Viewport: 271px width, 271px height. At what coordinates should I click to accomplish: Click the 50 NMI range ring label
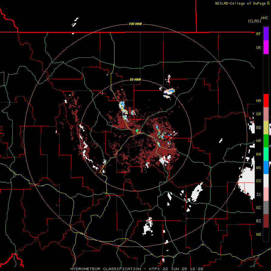coord(135,80)
